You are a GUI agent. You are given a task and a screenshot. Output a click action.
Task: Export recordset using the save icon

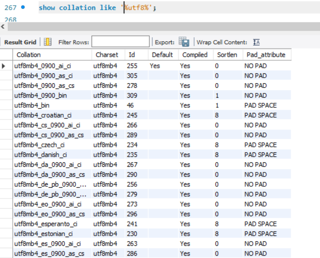pos(184,42)
